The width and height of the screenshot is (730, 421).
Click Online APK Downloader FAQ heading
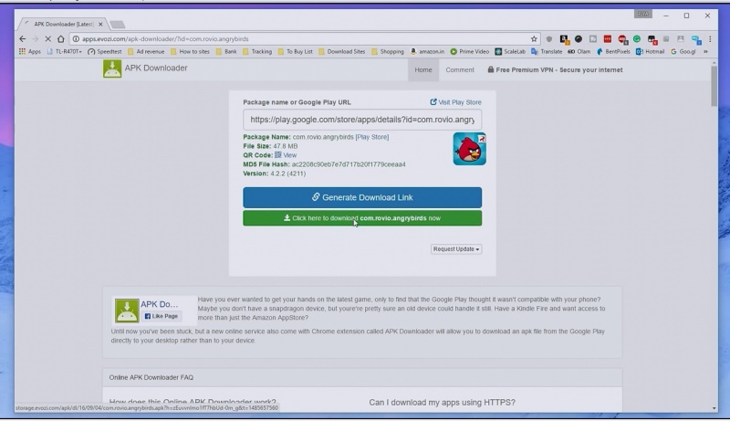coord(151,378)
